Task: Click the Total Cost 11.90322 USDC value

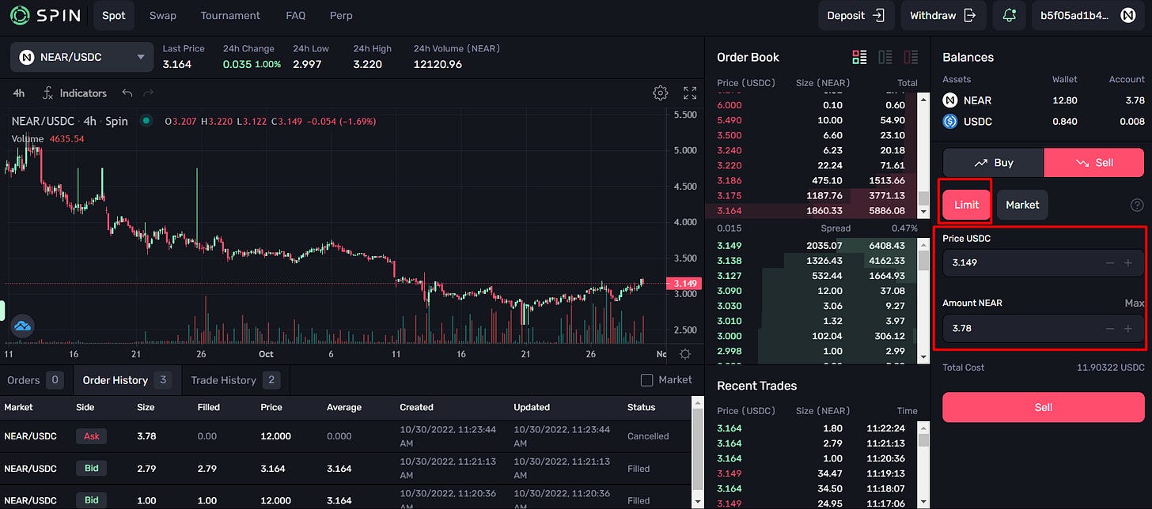Action: tap(1110, 368)
